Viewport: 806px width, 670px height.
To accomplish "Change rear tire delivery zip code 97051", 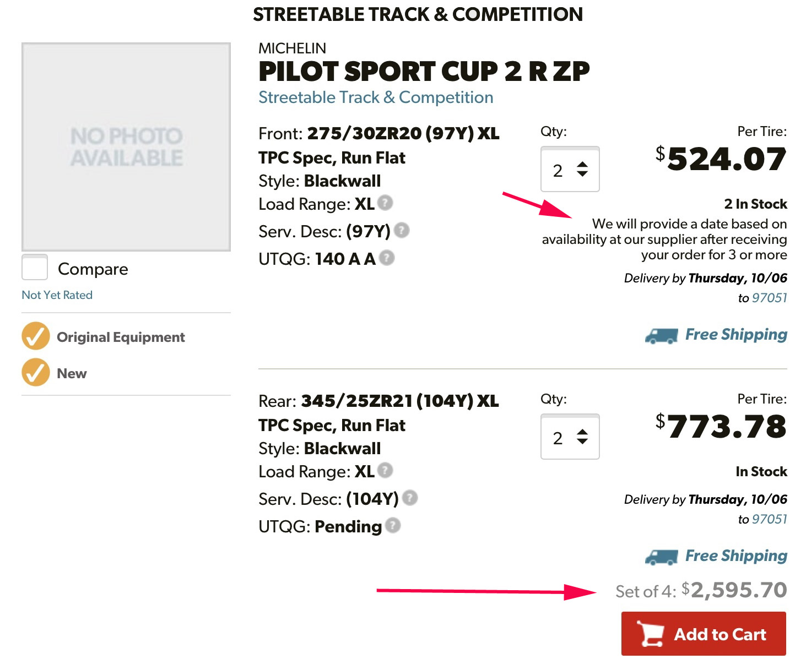I will click(x=770, y=519).
